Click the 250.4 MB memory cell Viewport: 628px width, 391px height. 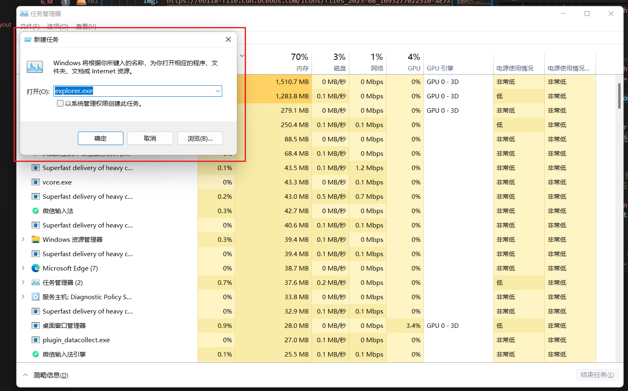coord(274,125)
